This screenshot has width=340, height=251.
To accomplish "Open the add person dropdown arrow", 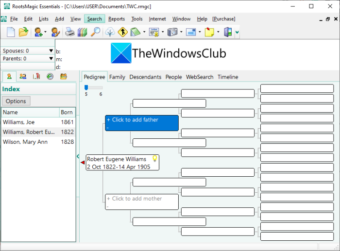I will click(x=45, y=32).
